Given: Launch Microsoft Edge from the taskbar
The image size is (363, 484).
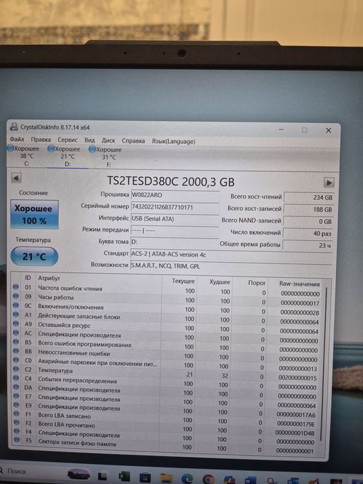Looking at the screenshot, I should pos(187,478).
